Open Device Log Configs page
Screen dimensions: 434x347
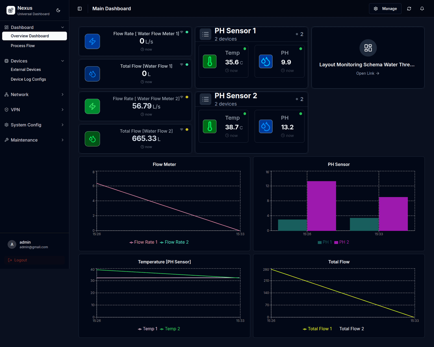[x=28, y=79]
